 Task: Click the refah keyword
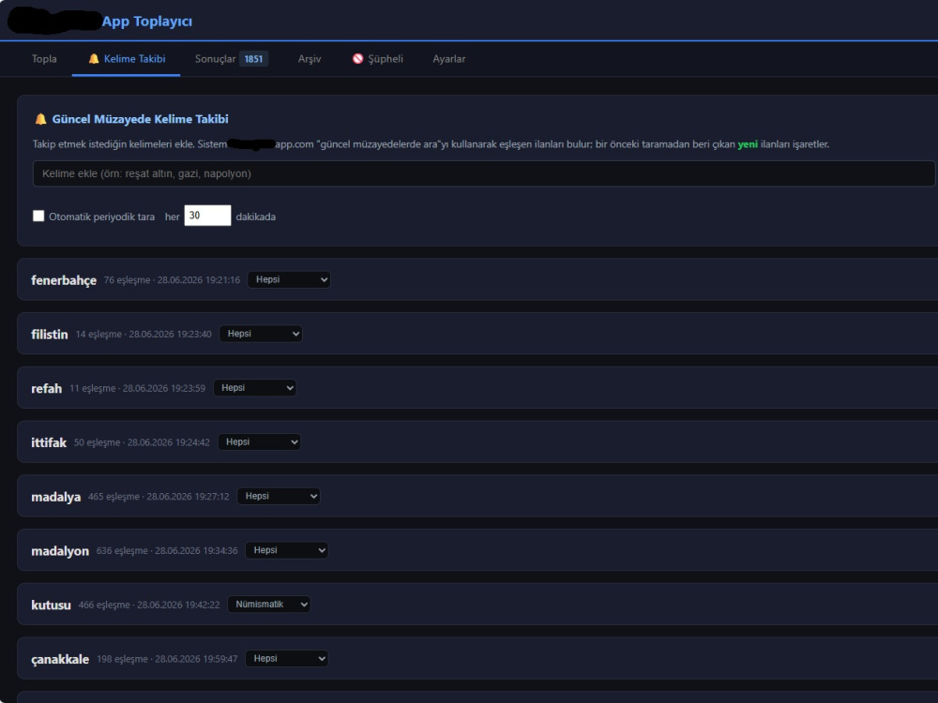point(46,389)
